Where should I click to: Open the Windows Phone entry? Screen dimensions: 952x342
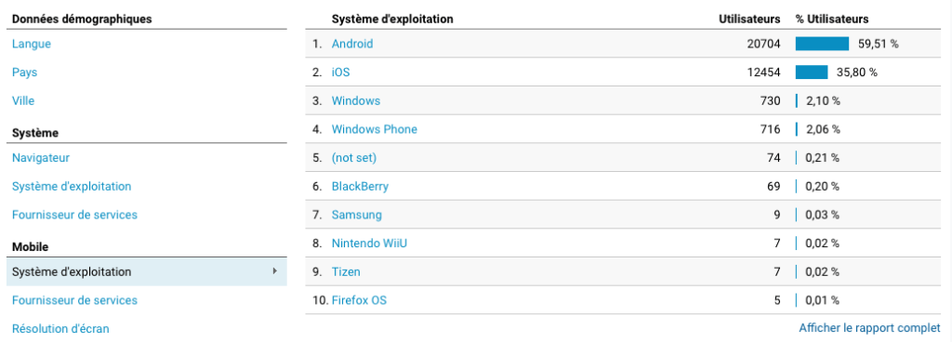(x=374, y=129)
